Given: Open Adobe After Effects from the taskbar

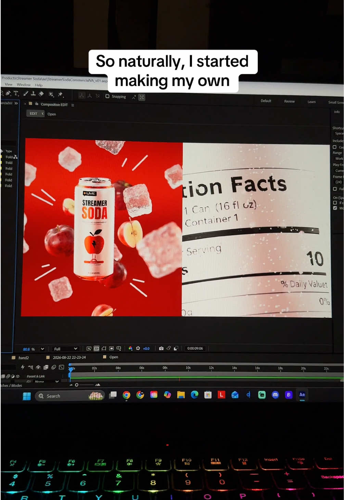Looking at the screenshot, I should 302,395.
